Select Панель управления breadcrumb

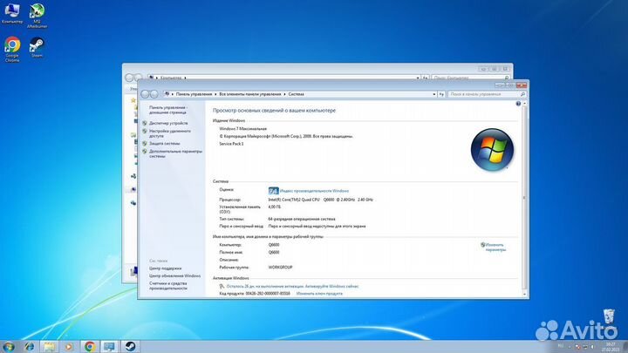(194, 94)
